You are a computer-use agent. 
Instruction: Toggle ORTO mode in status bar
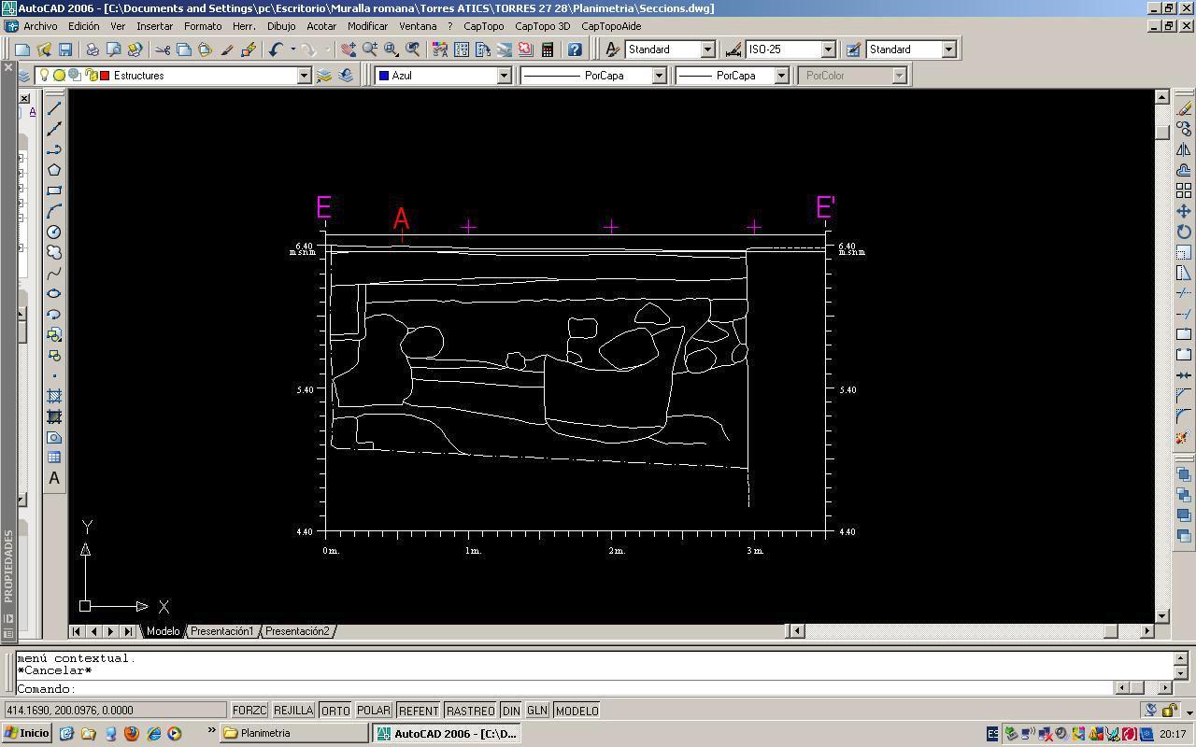coord(335,711)
